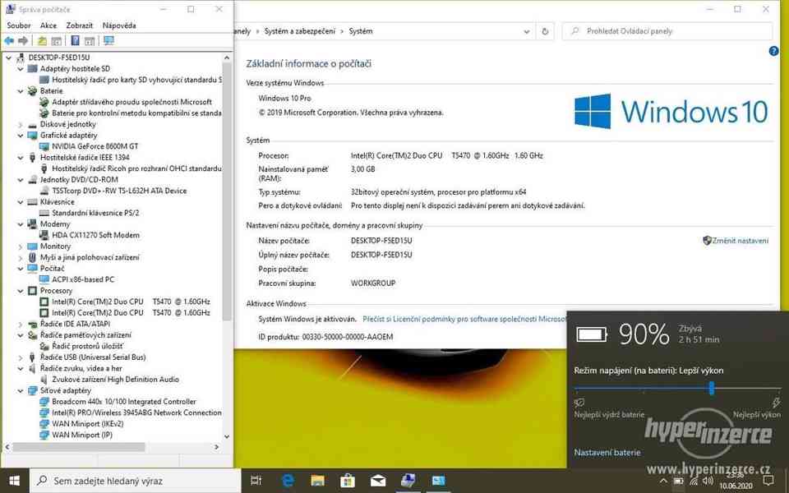This screenshot has height=493, width=789.
Task: Click Systém a zabezpečení breadcrumb
Action: [299, 31]
